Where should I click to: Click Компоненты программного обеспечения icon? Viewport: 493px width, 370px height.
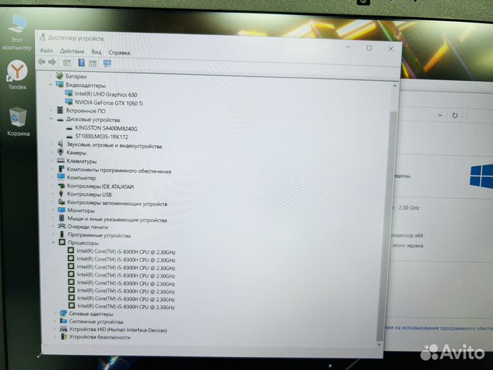click(62, 169)
